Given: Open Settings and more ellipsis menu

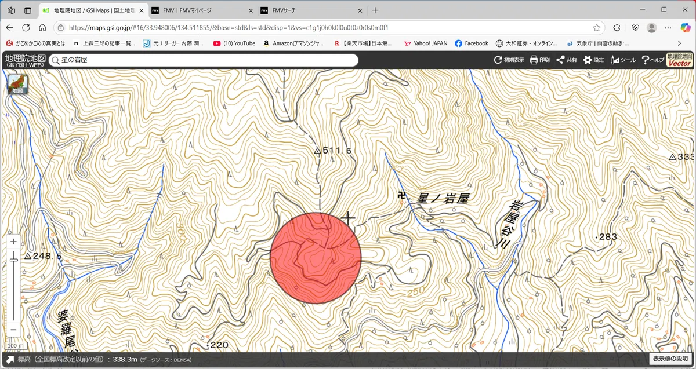Looking at the screenshot, I should click(668, 27).
